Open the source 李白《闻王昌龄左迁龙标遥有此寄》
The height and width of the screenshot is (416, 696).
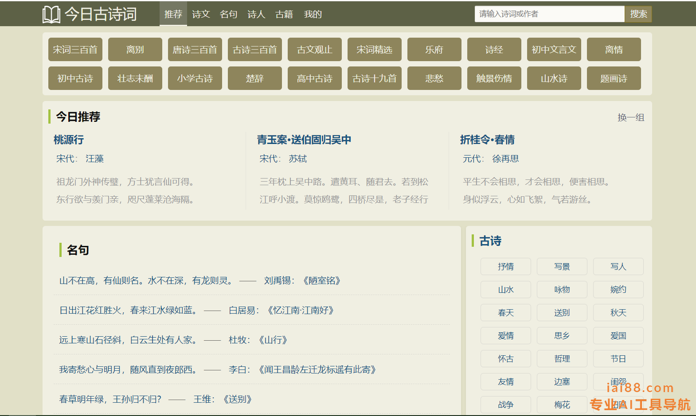tap(303, 369)
